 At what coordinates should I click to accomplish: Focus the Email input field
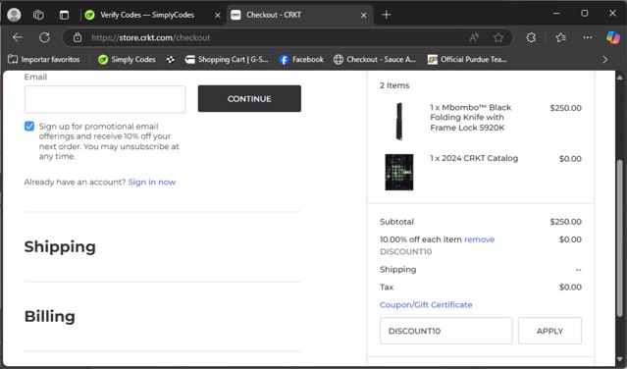(x=105, y=99)
